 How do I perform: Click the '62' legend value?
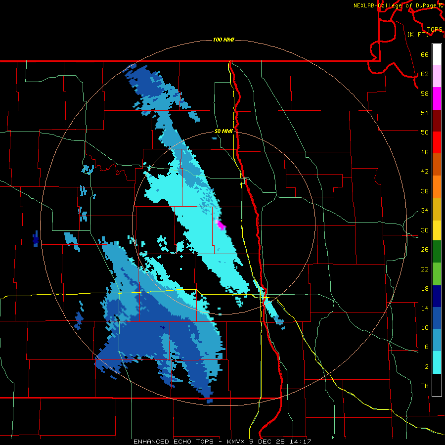pyautogui.click(x=425, y=74)
